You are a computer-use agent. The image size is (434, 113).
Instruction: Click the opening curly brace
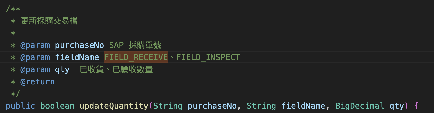(416, 106)
